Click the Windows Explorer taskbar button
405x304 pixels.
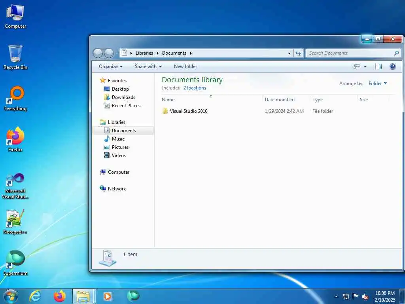coord(84,296)
